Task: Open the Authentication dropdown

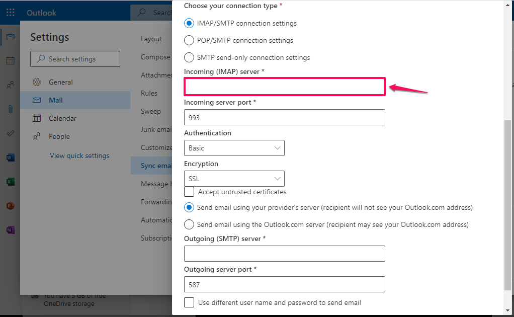Action: 234,148
